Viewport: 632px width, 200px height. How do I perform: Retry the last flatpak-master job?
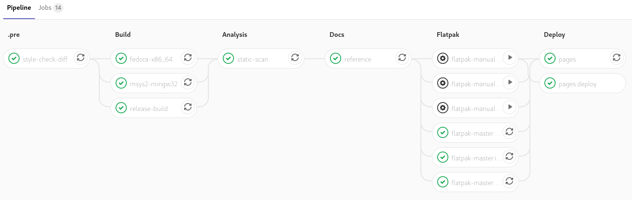509,181
